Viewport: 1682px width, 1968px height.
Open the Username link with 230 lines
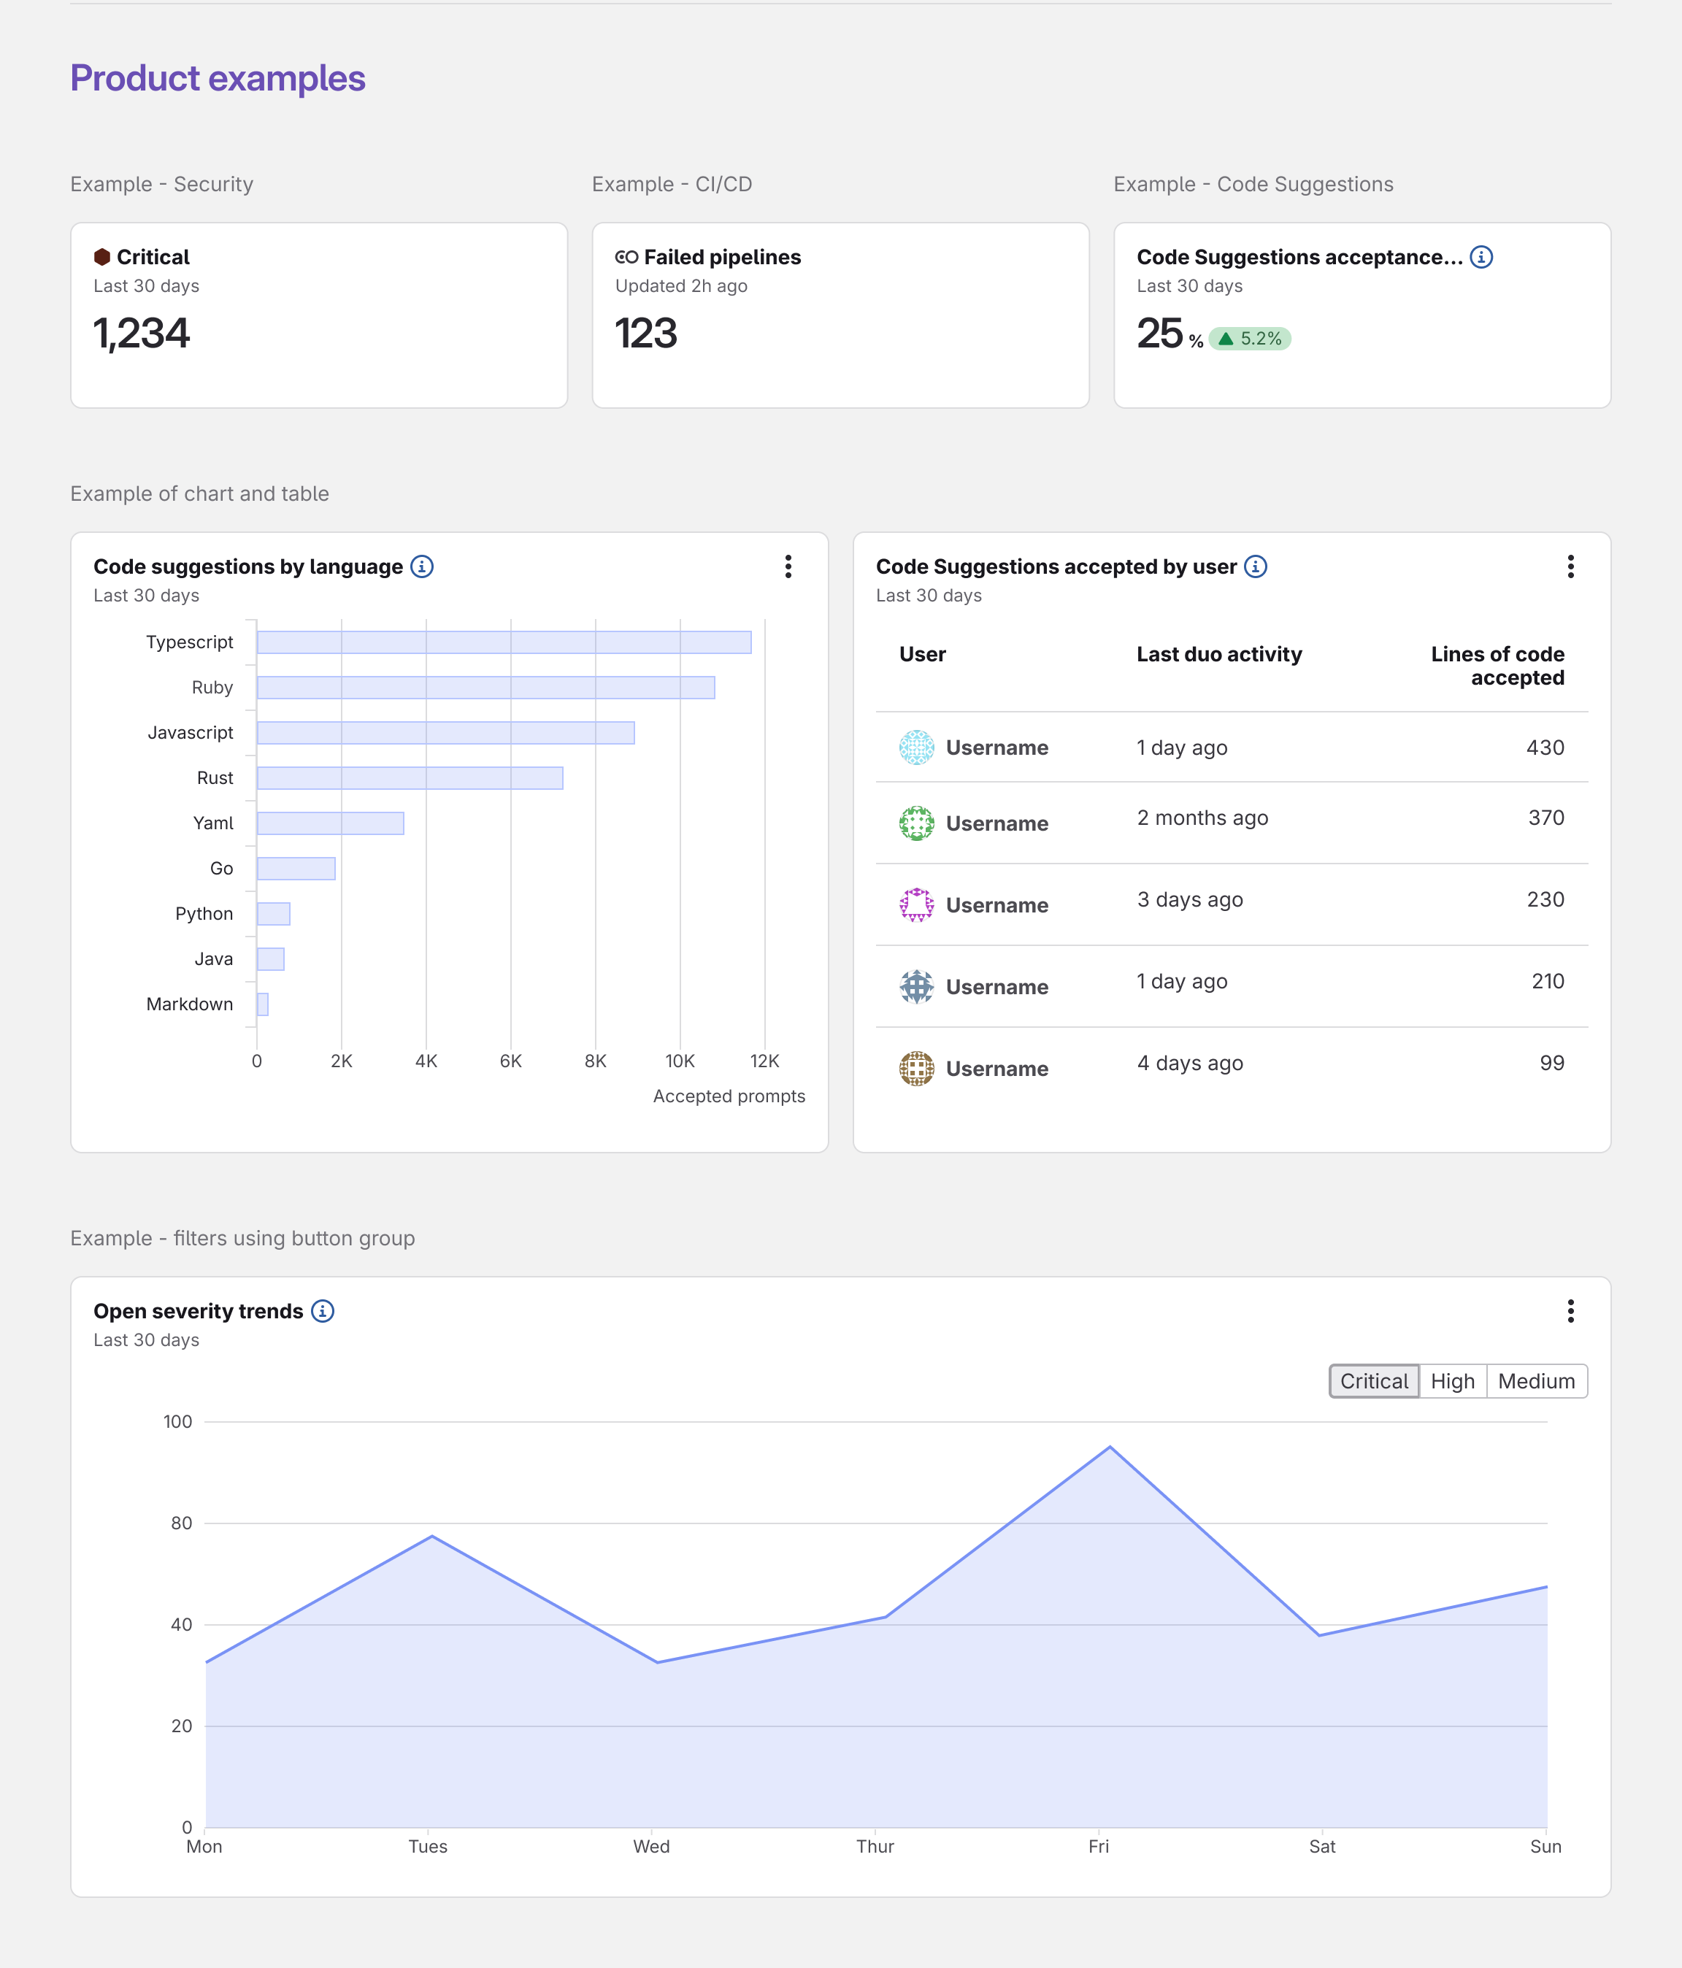pyautogui.click(x=996, y=905)
